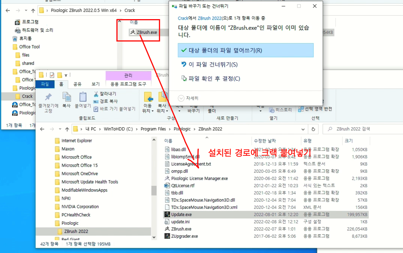Click Back arrow in Crack window
The image size is (403, 253).
tap(8, 10)
